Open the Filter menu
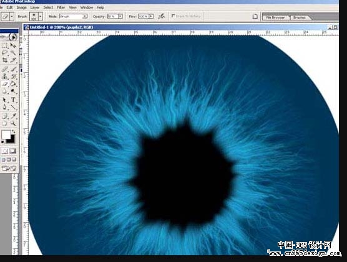Viewport: 347px width, 262px height. [x=61, y=7]
